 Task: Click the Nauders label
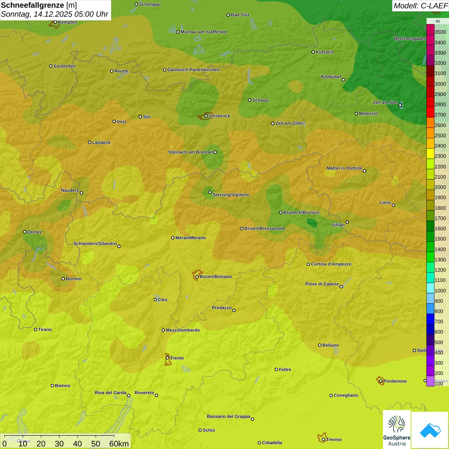click(70, 190)
